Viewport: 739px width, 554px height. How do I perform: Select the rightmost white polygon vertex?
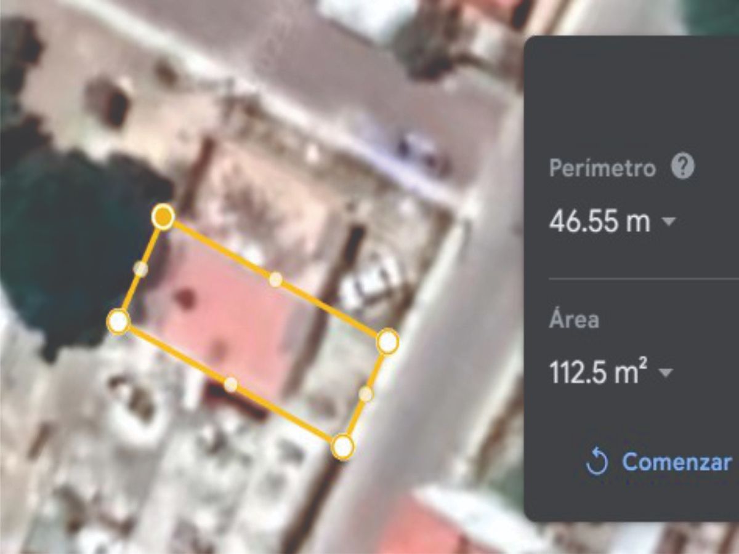pyautogui.click(x=387, y=342)
